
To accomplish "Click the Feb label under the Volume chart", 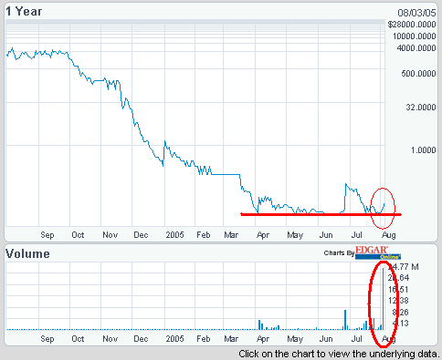I will [204, 339].
